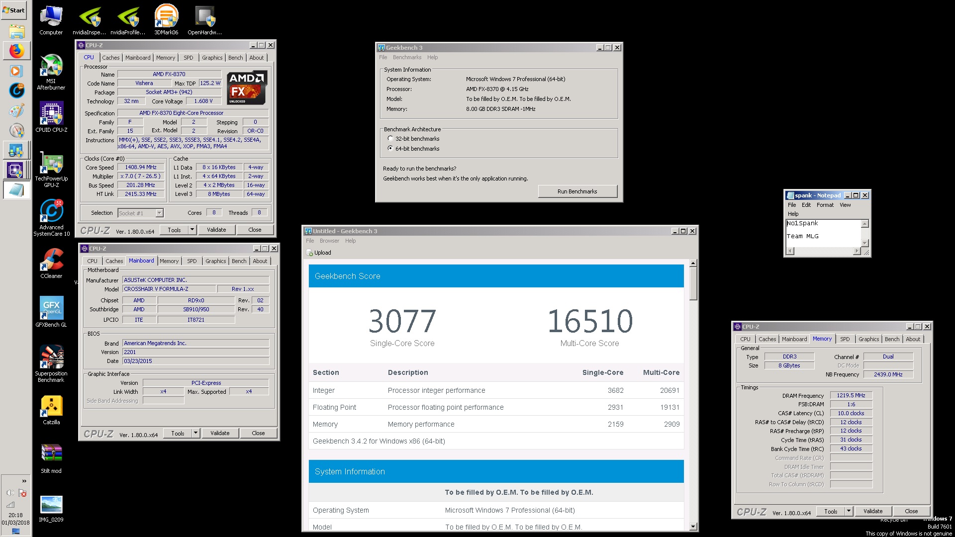955x537 pixels.
Task: Launch MSI Afterburner from the desktop
Action: click(51, 72)
